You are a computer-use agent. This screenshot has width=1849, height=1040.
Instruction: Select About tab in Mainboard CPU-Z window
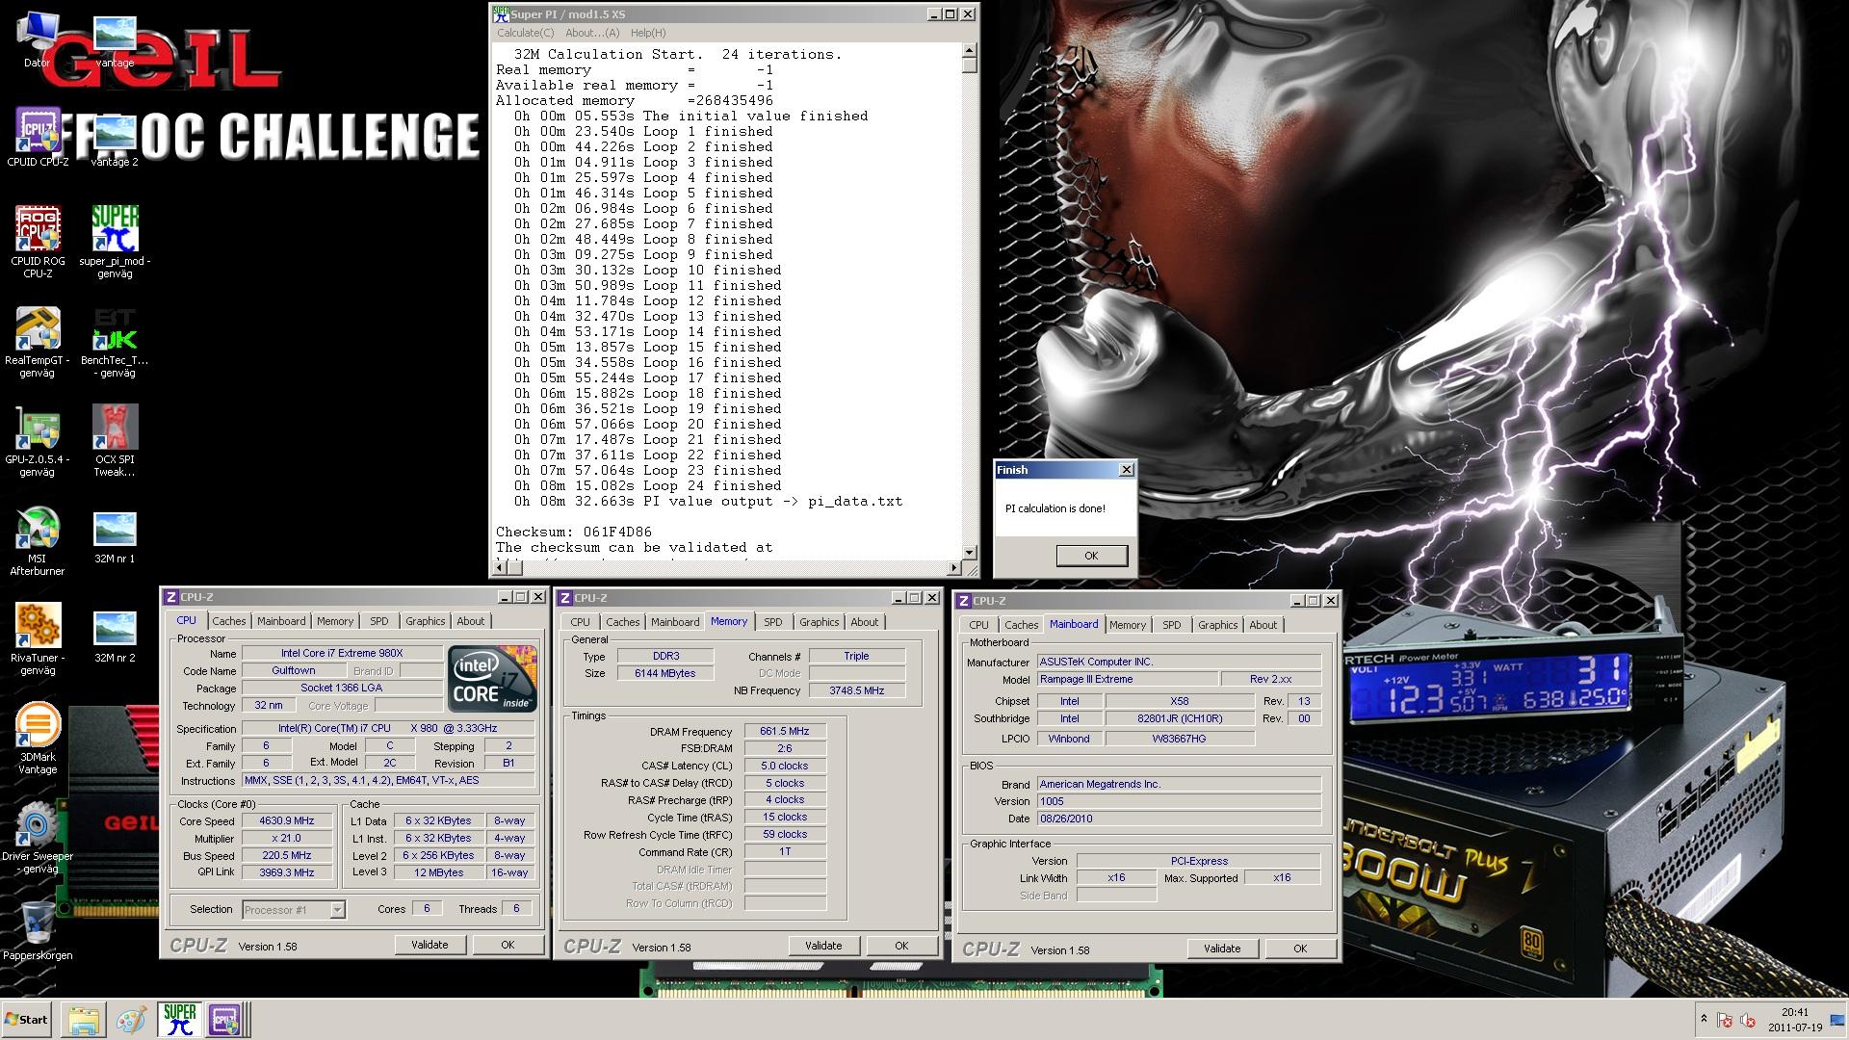point(1263,625)
